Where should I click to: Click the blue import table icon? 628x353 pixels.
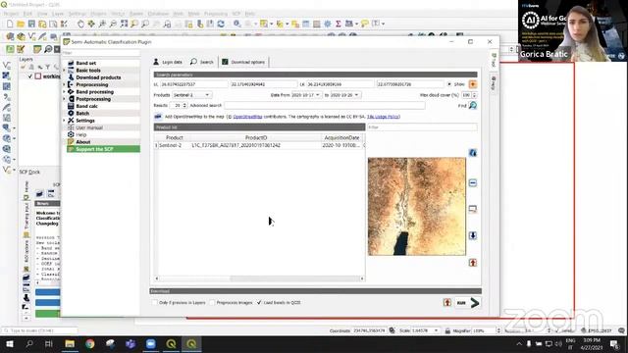point(473,235)
